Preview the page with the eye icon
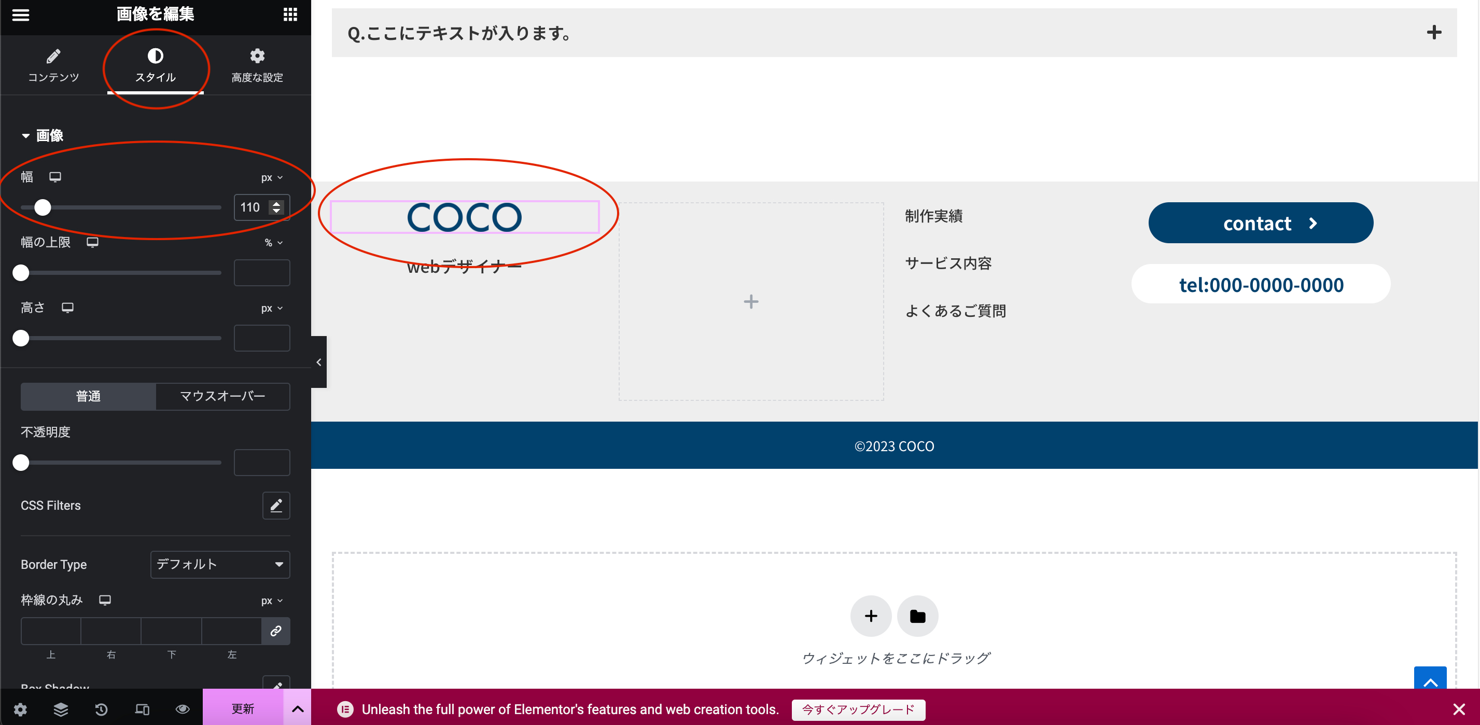 click(182, 709)
